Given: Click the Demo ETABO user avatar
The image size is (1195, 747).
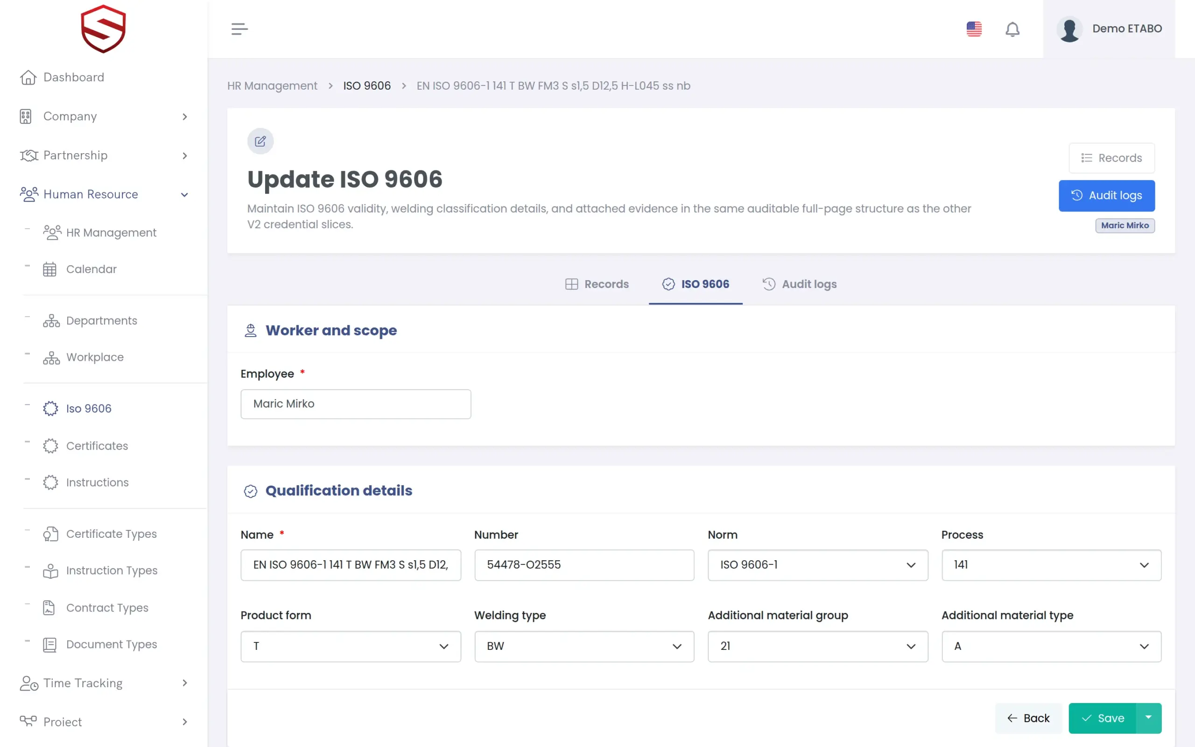Looking at the screenshot, I should point(1069,29).
